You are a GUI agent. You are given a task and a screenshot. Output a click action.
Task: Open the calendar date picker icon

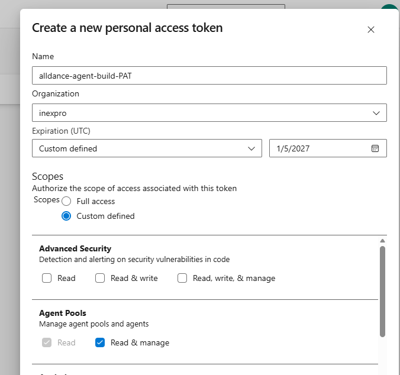click(375, 148)
